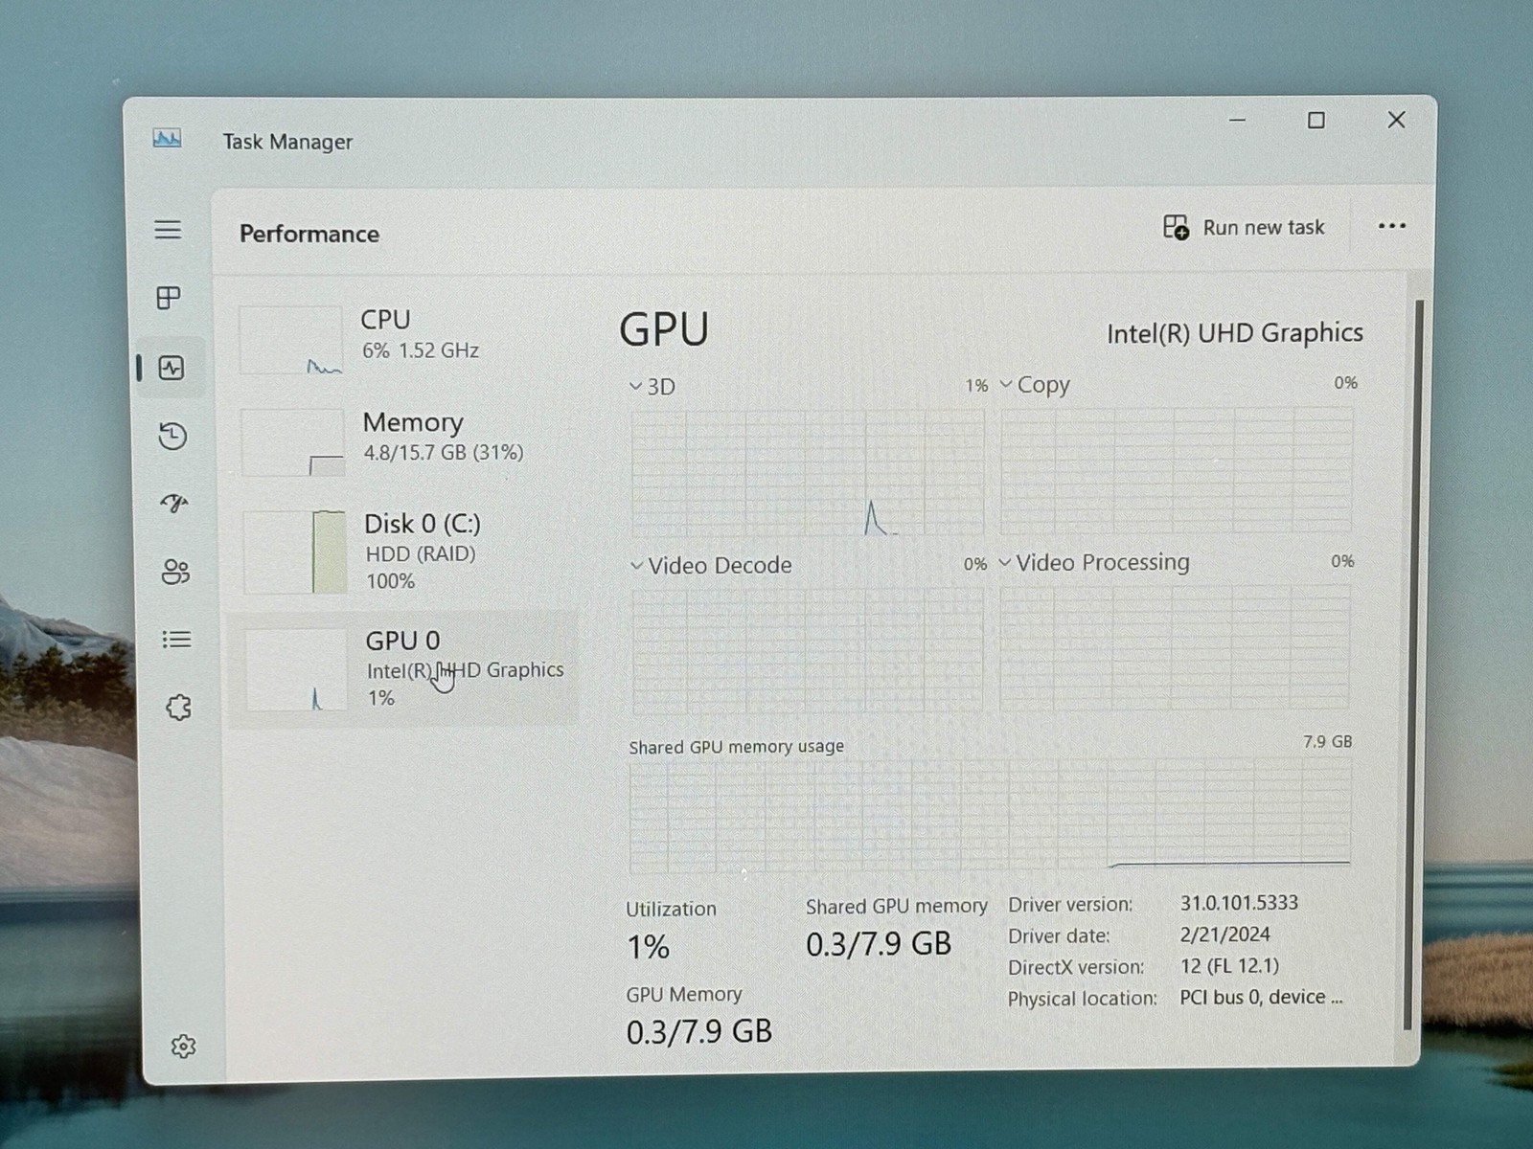Go to the Processes page icon
The width and height of the screenshot is (1533, 1149).
click(169, 298)
